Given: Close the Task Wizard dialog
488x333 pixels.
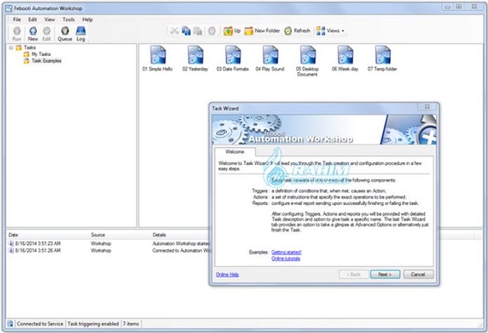Looking at the screenshot, I should click(x=427, y=106).
